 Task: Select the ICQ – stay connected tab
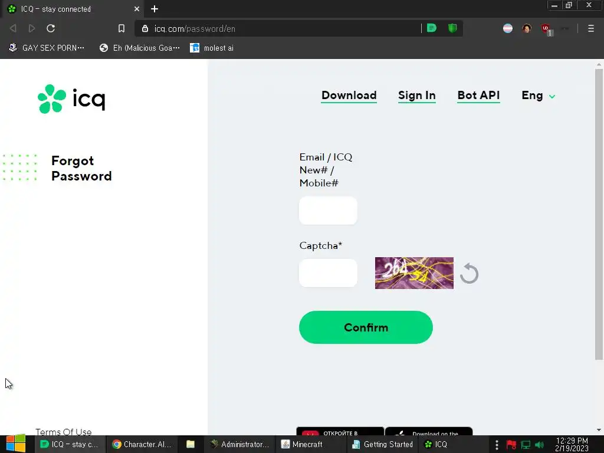coord(73,9)
